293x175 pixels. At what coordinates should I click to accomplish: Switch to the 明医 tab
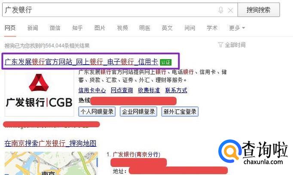click(x=145, y=28)
